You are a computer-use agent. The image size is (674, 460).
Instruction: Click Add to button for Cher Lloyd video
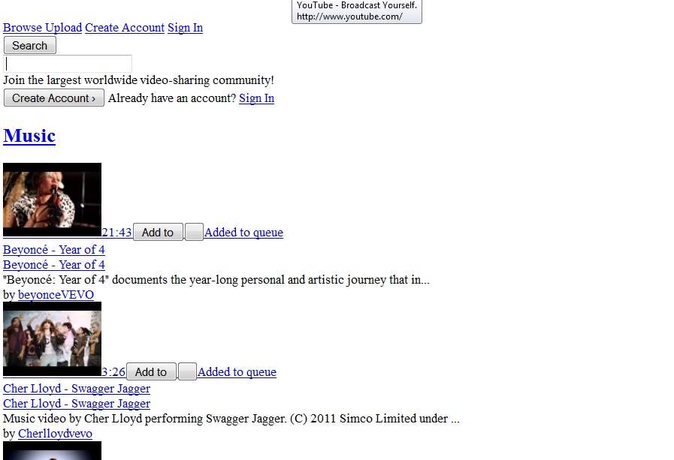pos(151,371)
